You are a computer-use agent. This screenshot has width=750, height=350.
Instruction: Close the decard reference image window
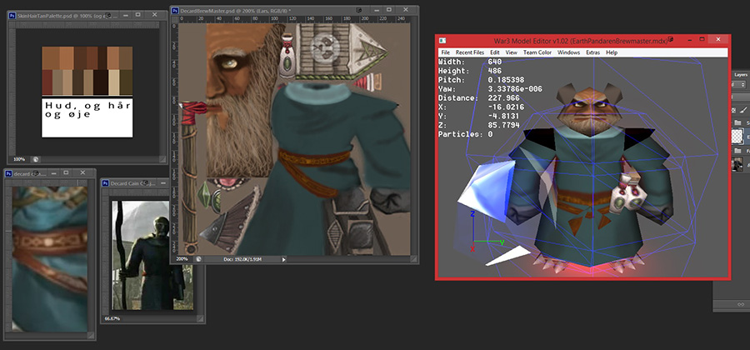pyautogui.click(x=82, y=172)
